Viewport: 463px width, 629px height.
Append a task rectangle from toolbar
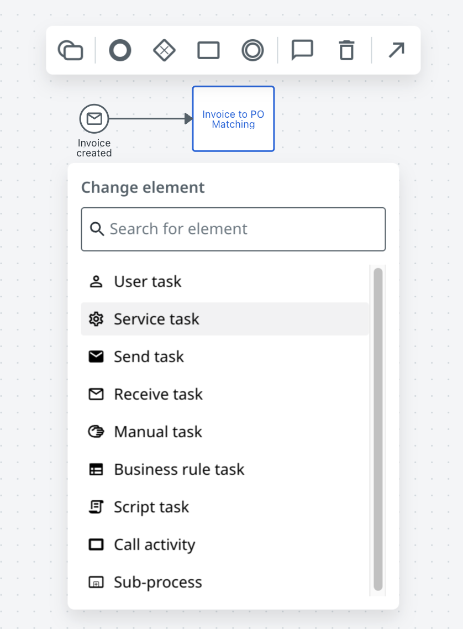pos(208,50)
